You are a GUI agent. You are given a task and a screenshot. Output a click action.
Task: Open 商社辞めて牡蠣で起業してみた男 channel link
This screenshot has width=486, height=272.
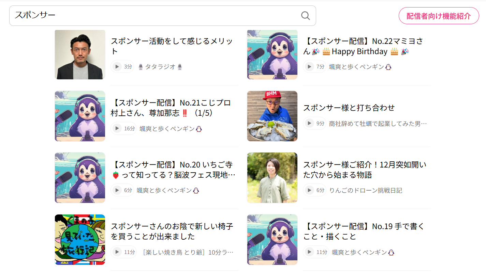[x=378, y=123]
